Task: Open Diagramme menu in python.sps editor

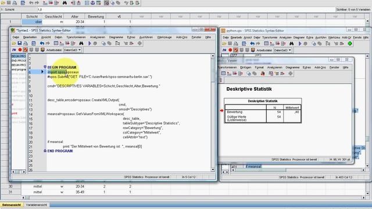Action: point(299,37)
